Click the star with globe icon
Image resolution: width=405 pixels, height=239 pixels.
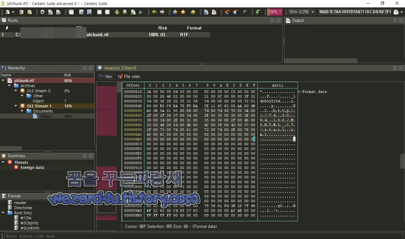[175, 12]
